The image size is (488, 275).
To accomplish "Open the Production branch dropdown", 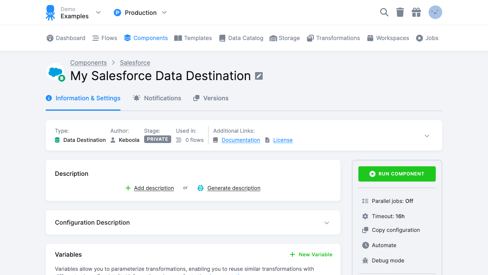I will tap(164, 12).
